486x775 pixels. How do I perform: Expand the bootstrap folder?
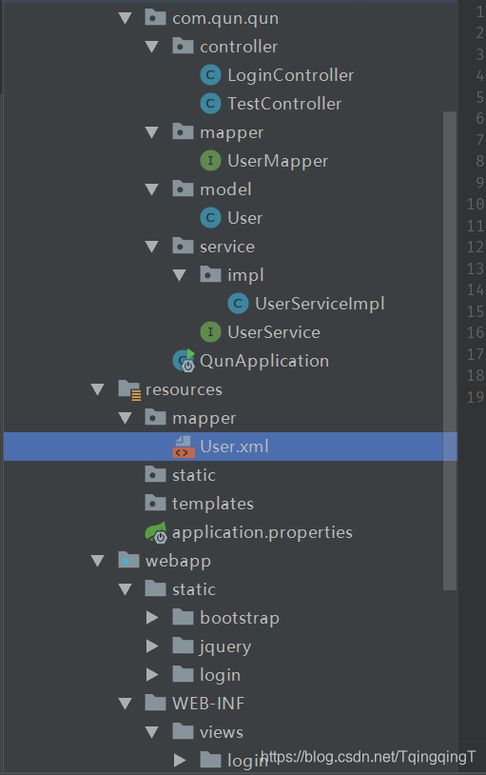[152, 618]
